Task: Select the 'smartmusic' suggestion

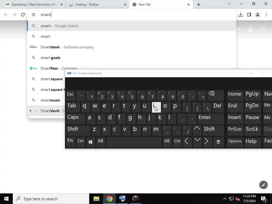Action: pyautogui.click(x=46, y=100)
